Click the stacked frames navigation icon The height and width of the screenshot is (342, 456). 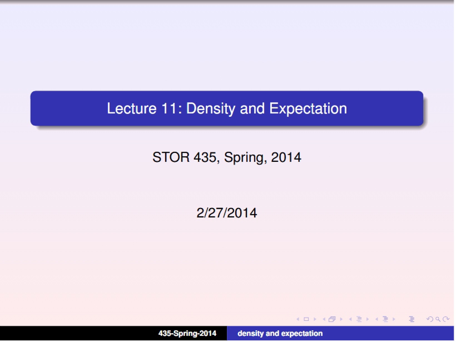click(x=332, y=319)
